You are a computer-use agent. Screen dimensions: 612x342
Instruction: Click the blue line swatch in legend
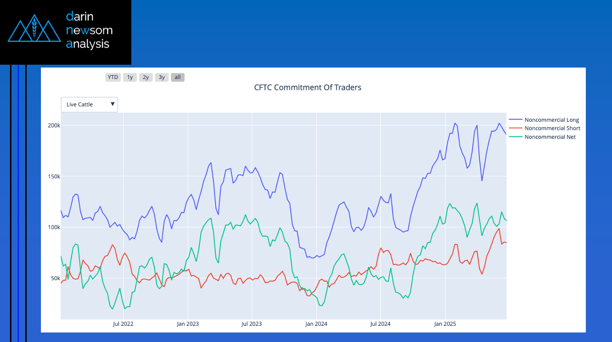[x=515, y=120]
